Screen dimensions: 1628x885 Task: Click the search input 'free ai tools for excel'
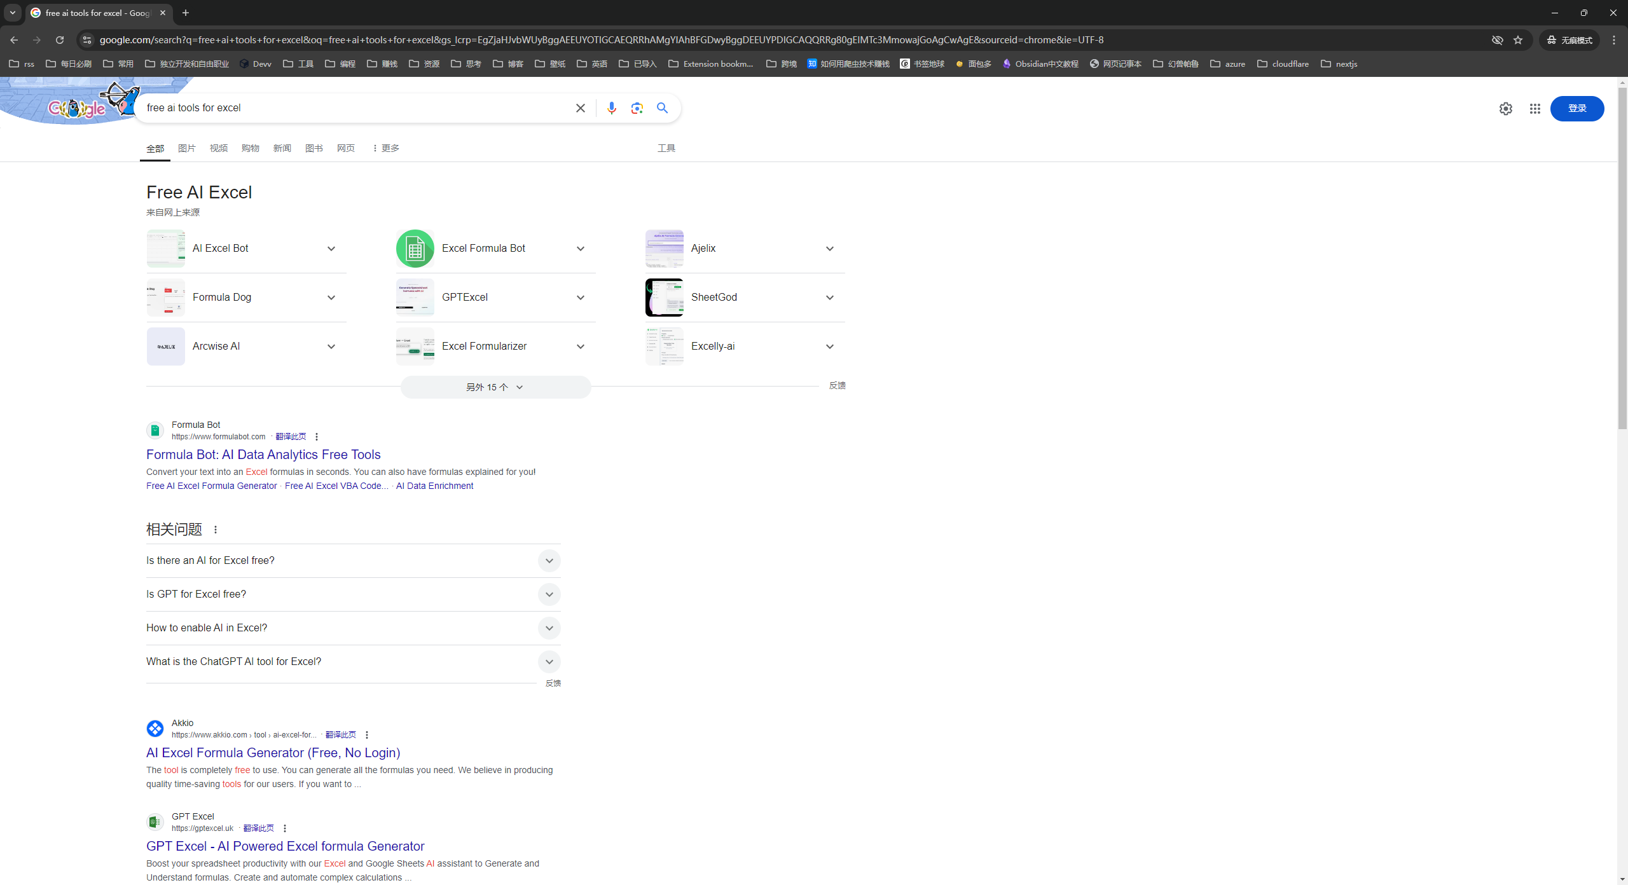[x=356, y=108]
